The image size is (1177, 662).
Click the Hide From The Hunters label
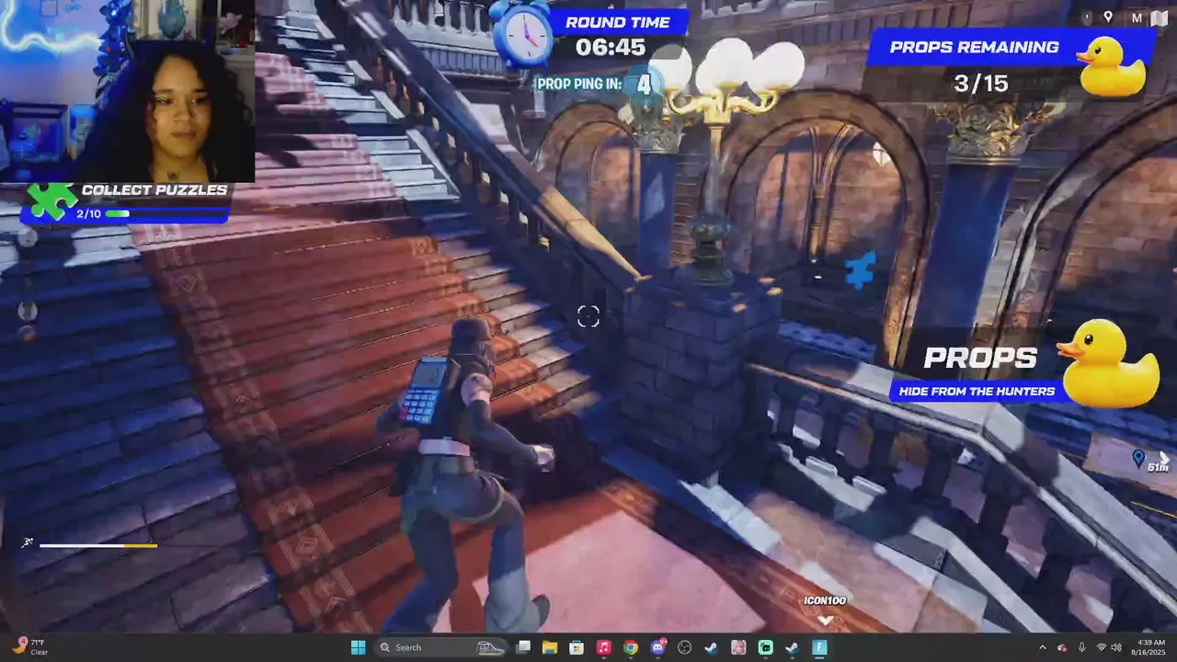977,392
